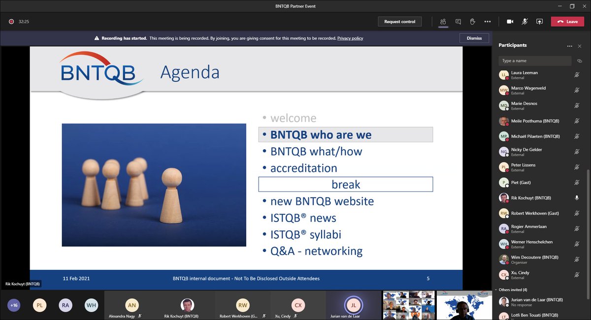Viewport: 591px width, 320px height.
Task: Click muted mic icon for Rogier Ammerlaan
Action: click(x=577, y=228)
